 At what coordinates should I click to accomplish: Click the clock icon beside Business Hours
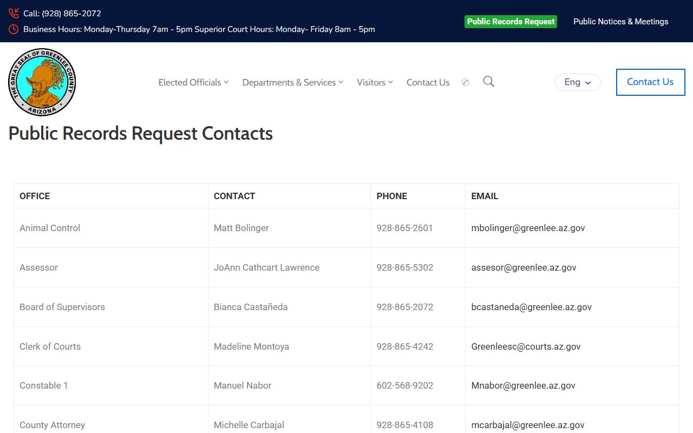tap(14, 29)
